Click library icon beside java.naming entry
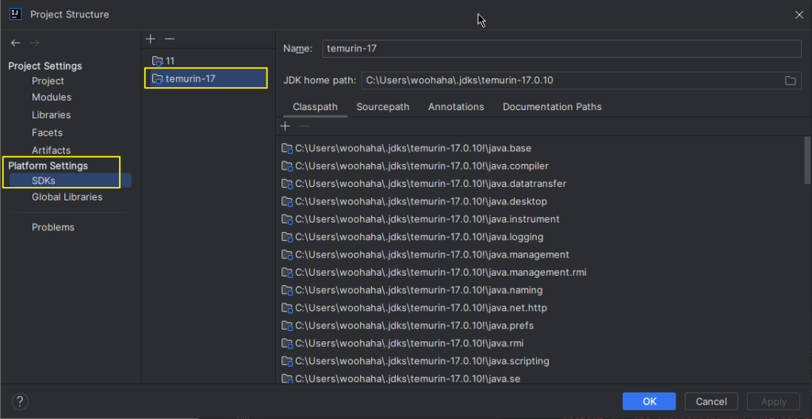The image size is (812, 419). (x=287, y=290)
